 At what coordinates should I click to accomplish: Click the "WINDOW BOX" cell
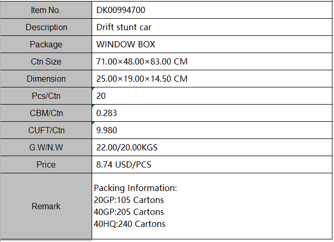coord(211,44)
